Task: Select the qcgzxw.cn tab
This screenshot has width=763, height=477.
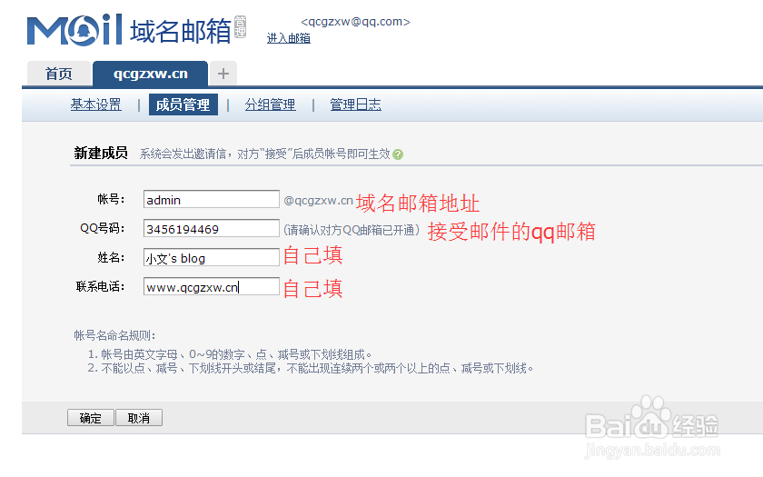Action: [151, 74]
